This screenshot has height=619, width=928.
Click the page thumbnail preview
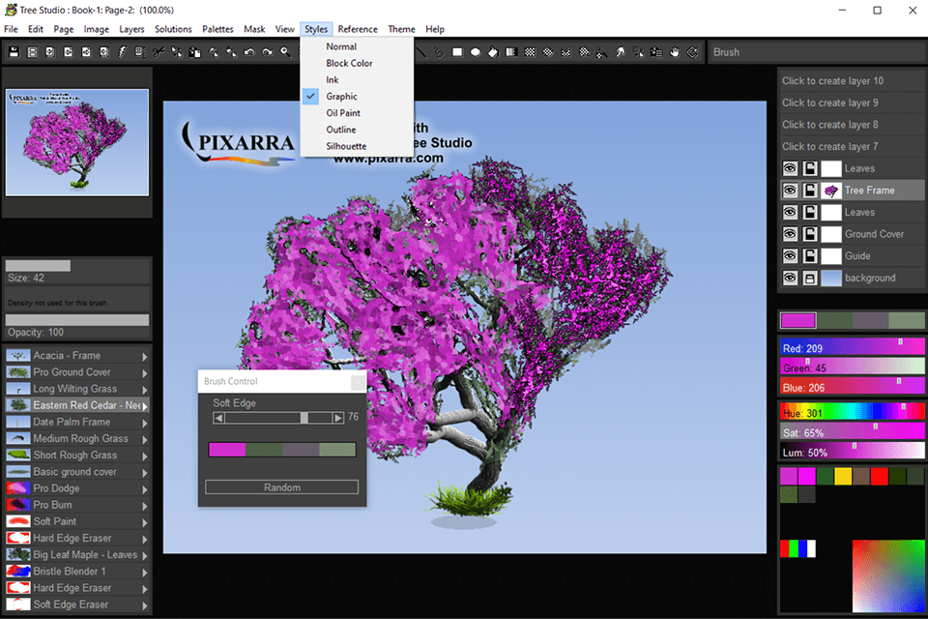tap(77, 141)
